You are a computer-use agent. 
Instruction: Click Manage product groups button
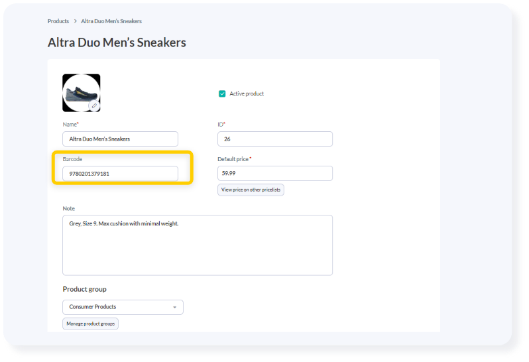click(90, 324)
